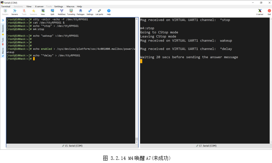The height and width of the screenshot is (163, 272).
Task: Open the Help toolbar icon
Action: point(109,12)
